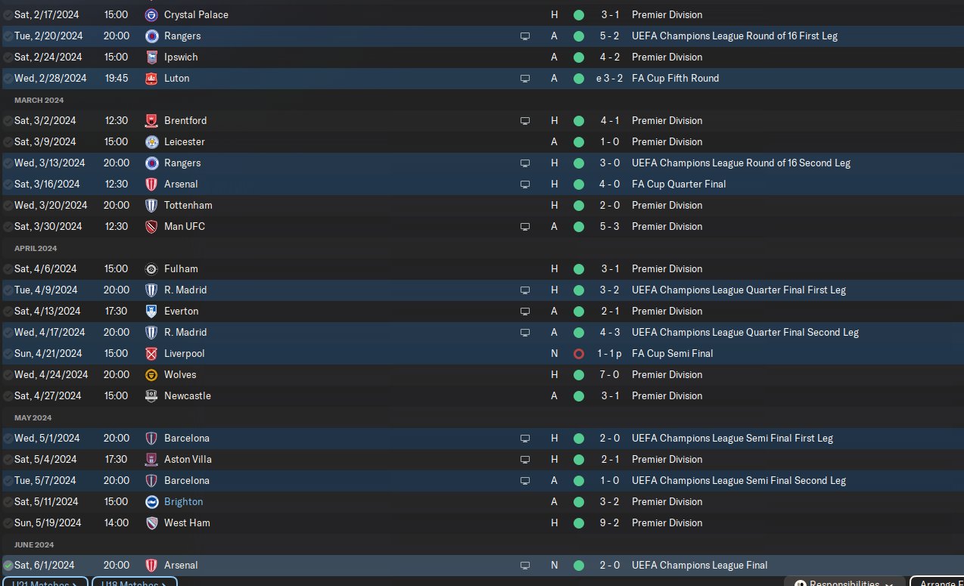Click the Brentford club badge icon

coord(151,120)
